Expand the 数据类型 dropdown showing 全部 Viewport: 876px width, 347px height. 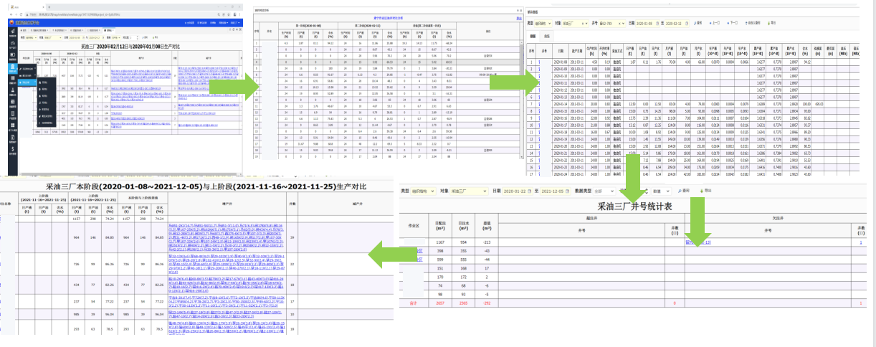click(x=607, y=191)
